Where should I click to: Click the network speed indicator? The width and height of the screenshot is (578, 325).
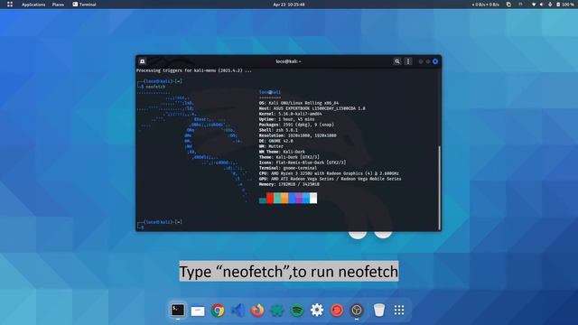[x=486, y=5]
